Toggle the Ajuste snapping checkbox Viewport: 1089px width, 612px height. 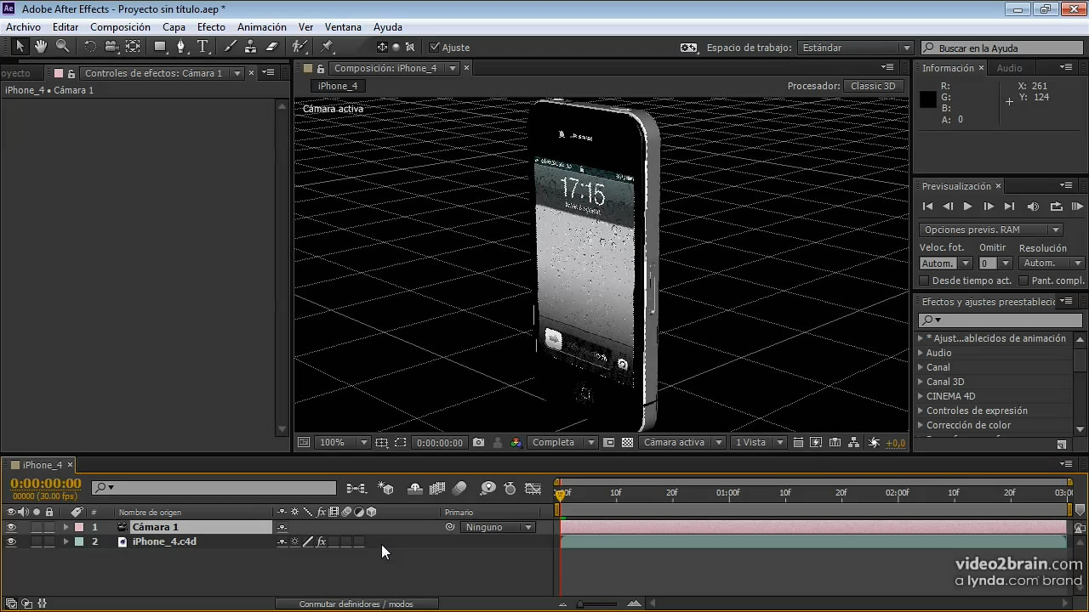click(x=435, y=48)
